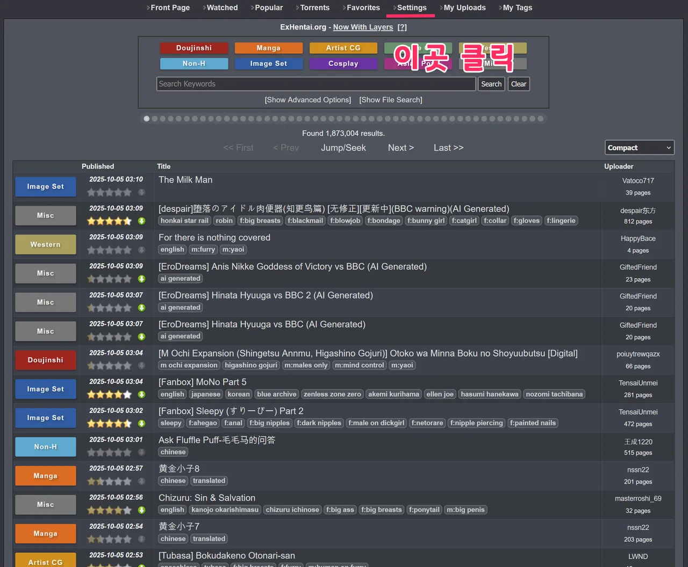
Task: Click star rating of Ask Fluffle Puff row
Action: (x=109, y=453)
